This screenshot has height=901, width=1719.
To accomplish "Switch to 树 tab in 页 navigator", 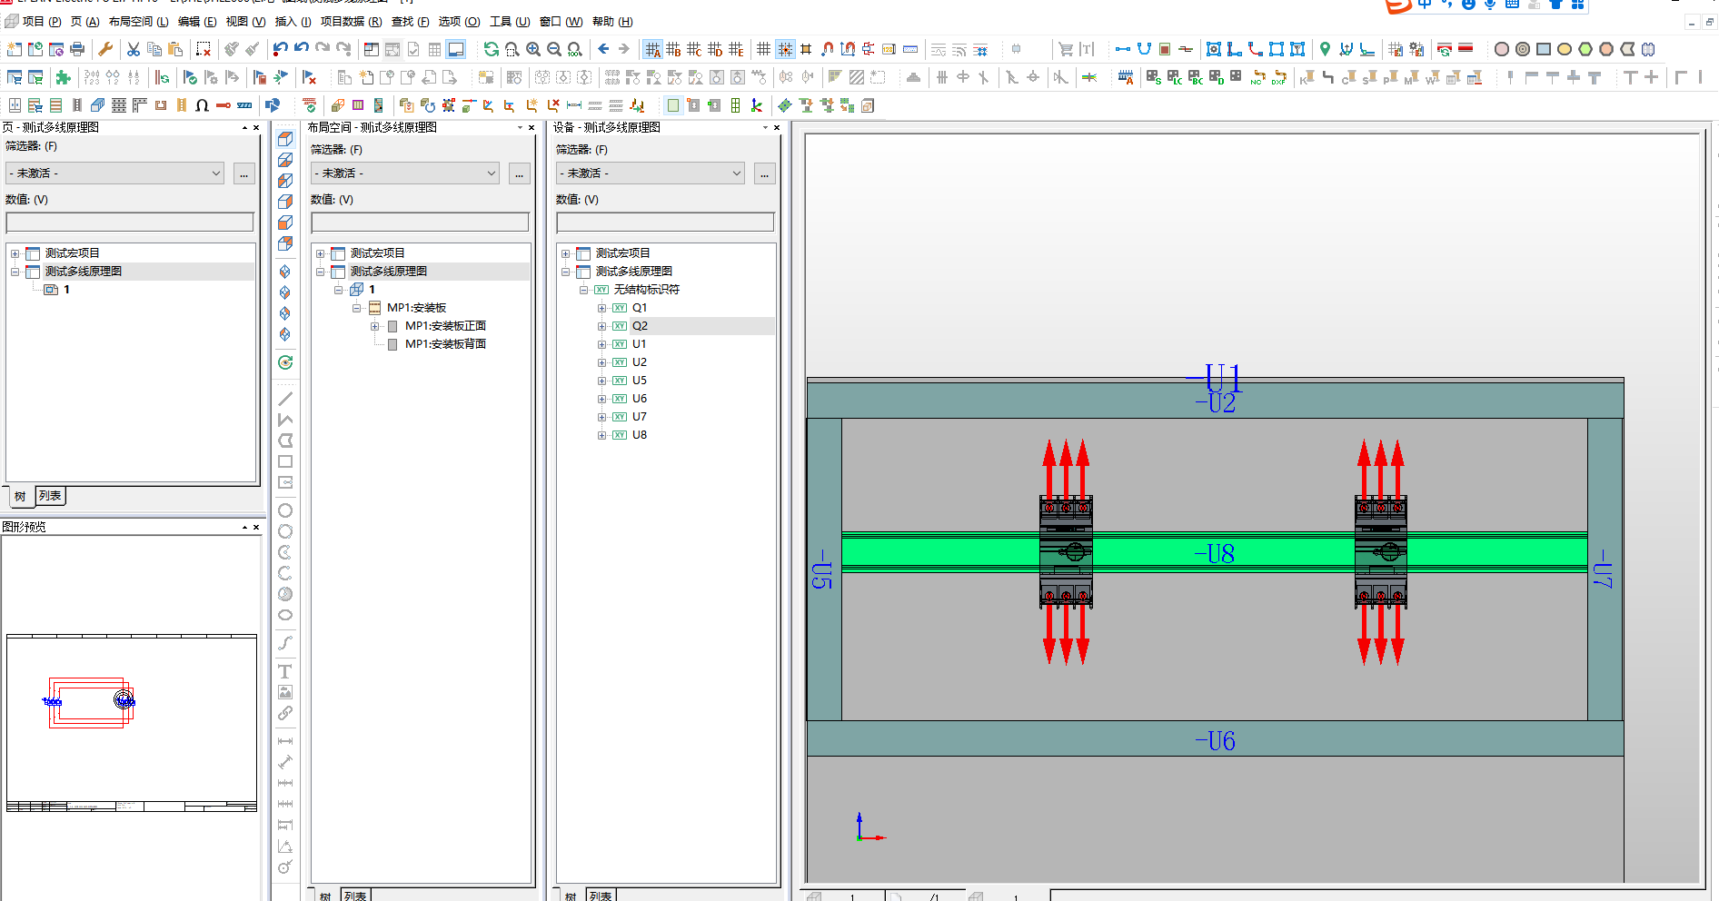I will click(20, 496).
